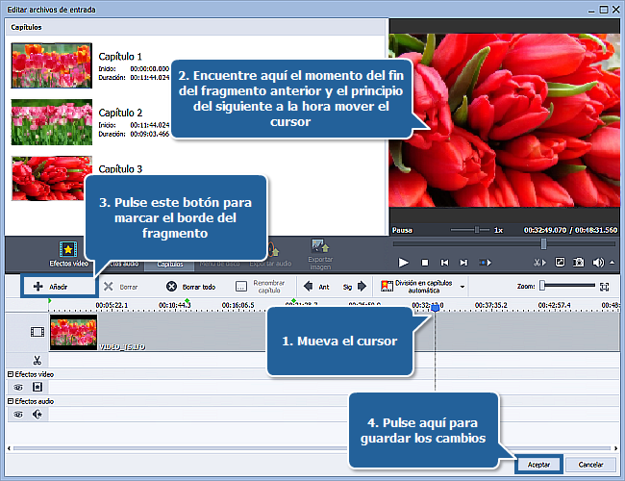This screenshot has width=625, height=481.
Task: Toggle visibility eye for Efectos audio
Action: (17, 415)
